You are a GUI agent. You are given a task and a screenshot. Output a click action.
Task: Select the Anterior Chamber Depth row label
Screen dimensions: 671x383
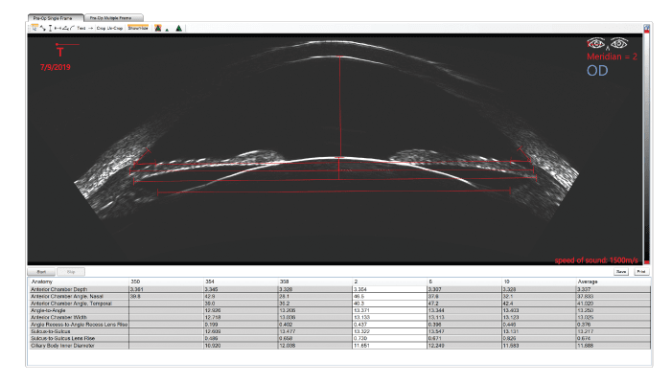click(x=59, y=289)
